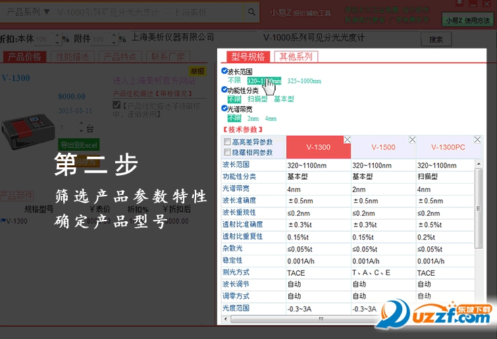
Task: Remove the V-1300 column with its X
Action: (x=348, y=140)
